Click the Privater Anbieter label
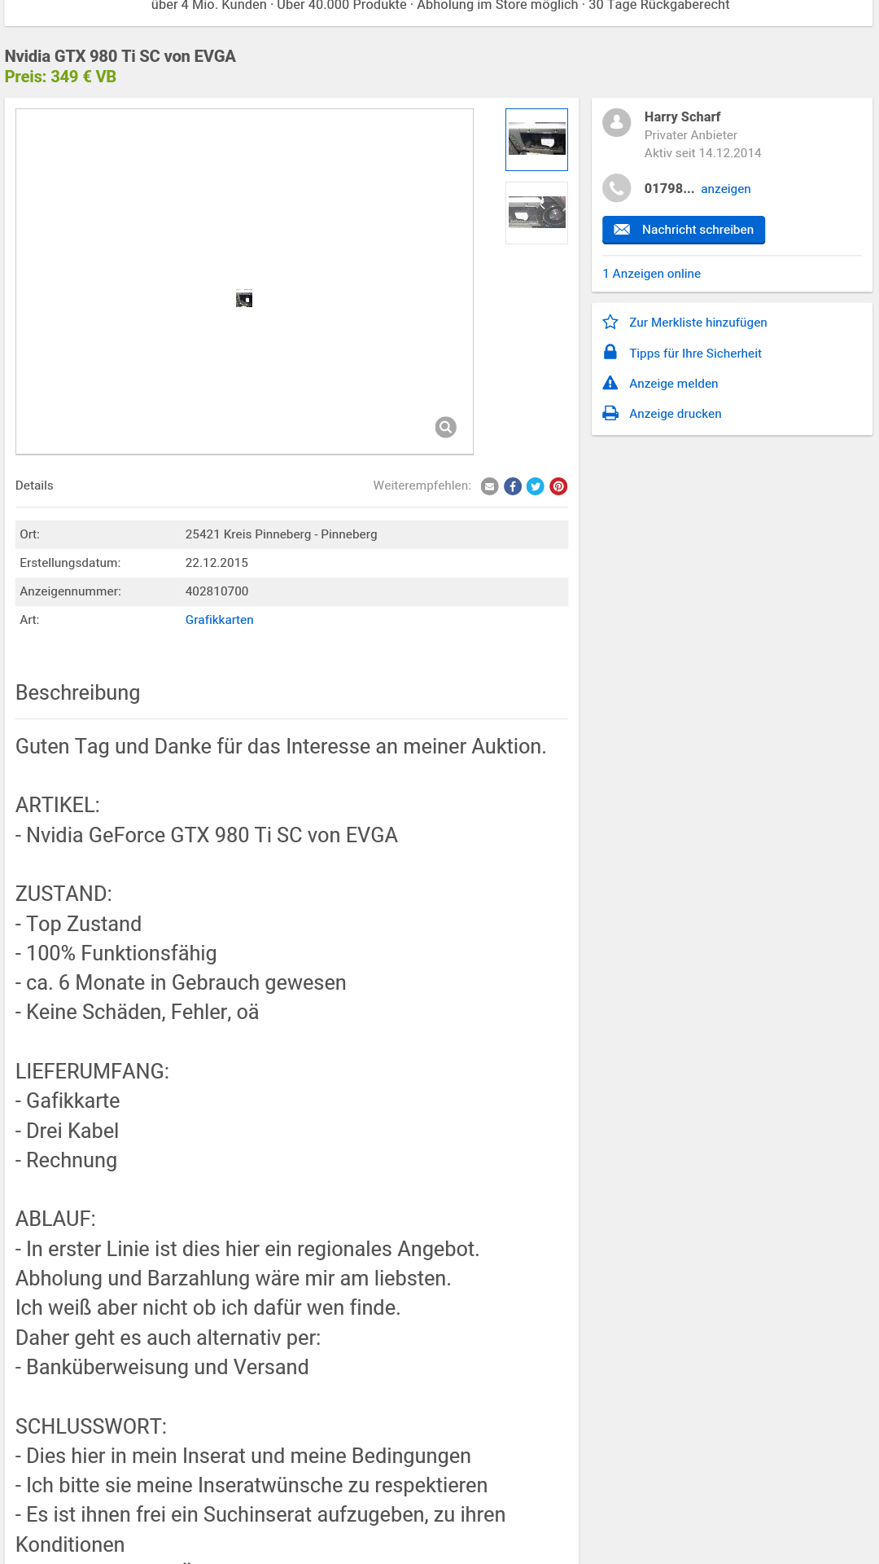The image size is (879, 1564). (691, 135)
